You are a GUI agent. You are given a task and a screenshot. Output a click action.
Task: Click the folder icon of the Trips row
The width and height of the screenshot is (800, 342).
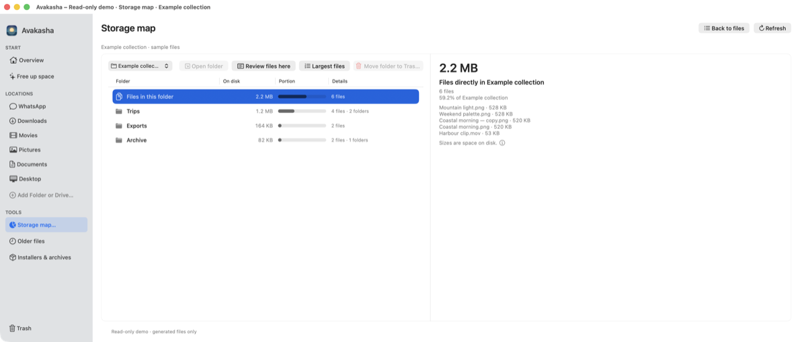pyautogui.click(x=119, y=111)
